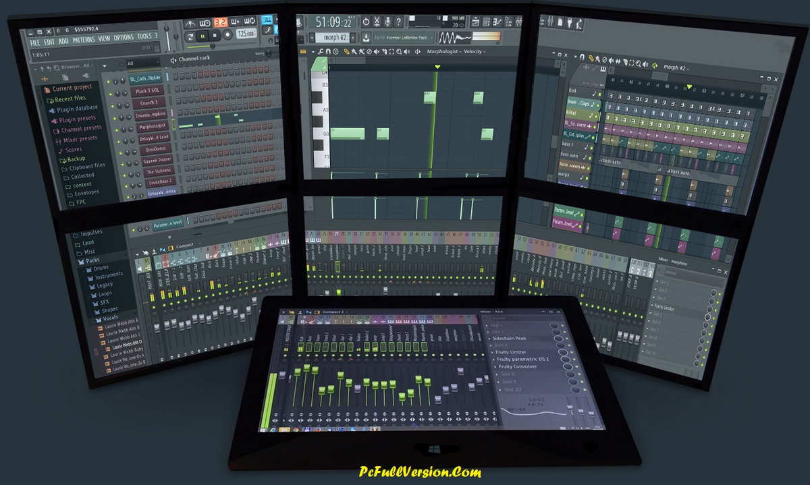The height and width of the screenshot is (485, 810).
Task: Open the OPTIONS menu
Action: [x=124, y=38]
